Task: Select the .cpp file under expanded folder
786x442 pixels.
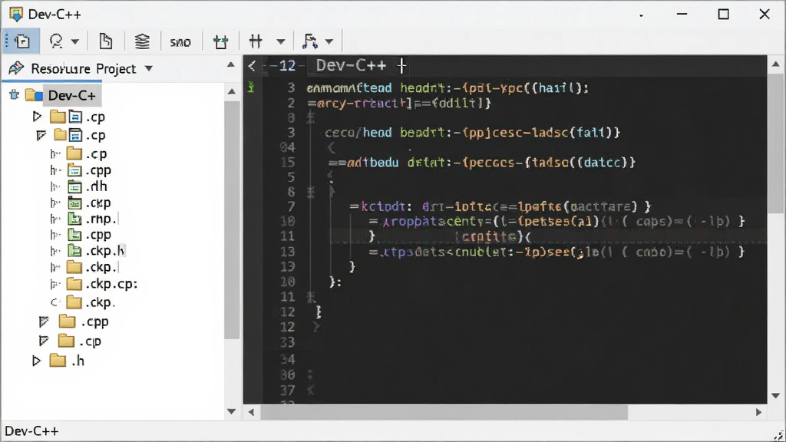Action: point(98,170)
